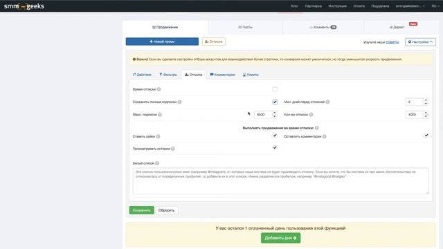Uncheck the Сохранять личные подписки checkbox

coord(275,102)
